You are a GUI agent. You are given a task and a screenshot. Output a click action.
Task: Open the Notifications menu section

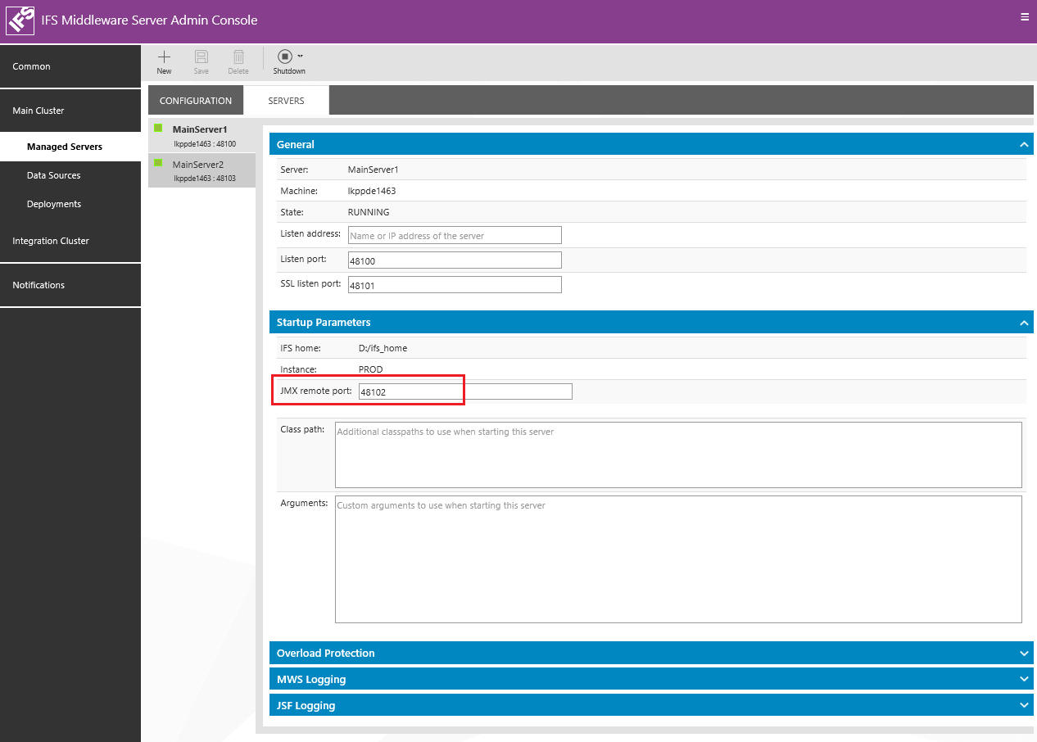(x=70, y=285)
